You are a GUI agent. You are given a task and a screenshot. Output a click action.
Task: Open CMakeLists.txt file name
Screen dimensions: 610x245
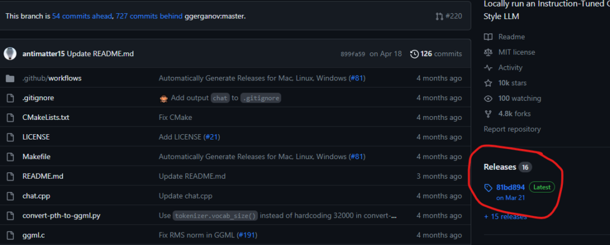point(46,117)
